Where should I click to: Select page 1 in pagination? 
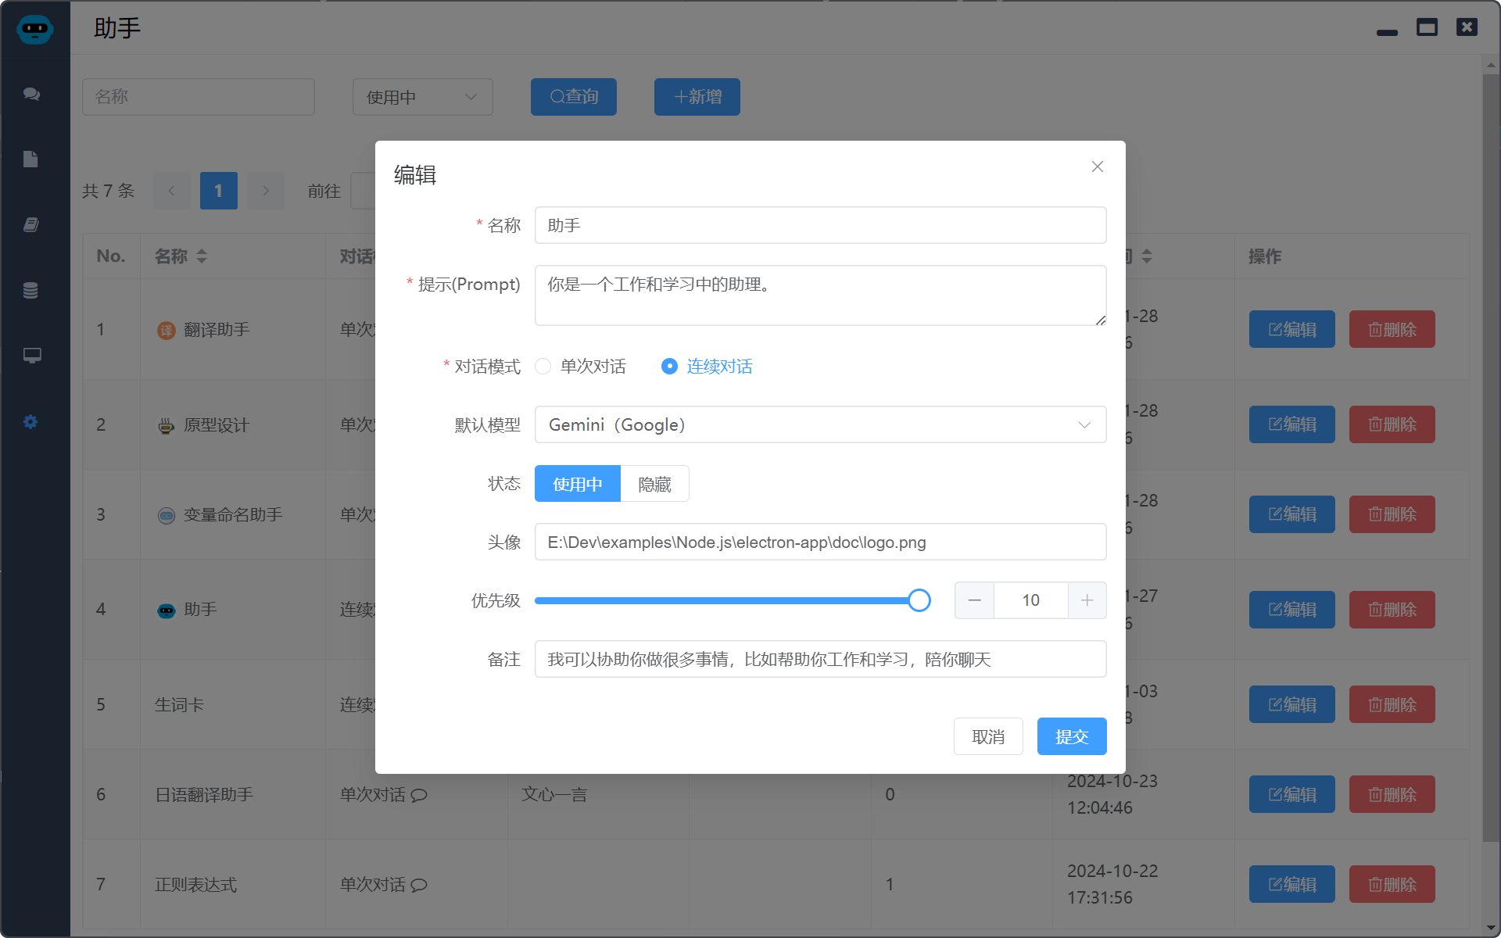(219, 191)
